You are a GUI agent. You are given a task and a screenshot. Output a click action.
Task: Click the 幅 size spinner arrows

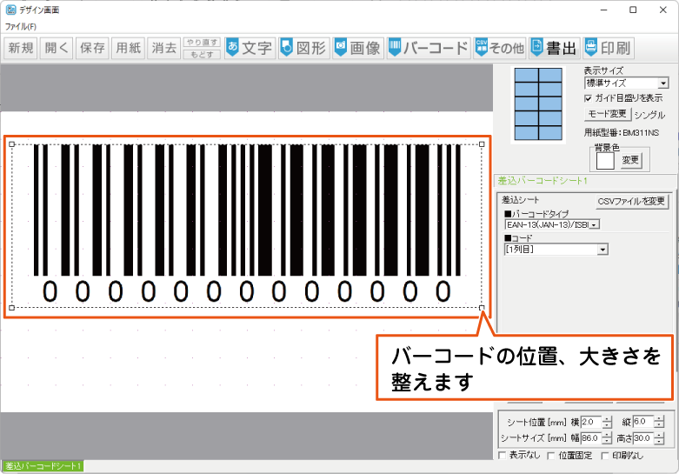pos(607,438)
